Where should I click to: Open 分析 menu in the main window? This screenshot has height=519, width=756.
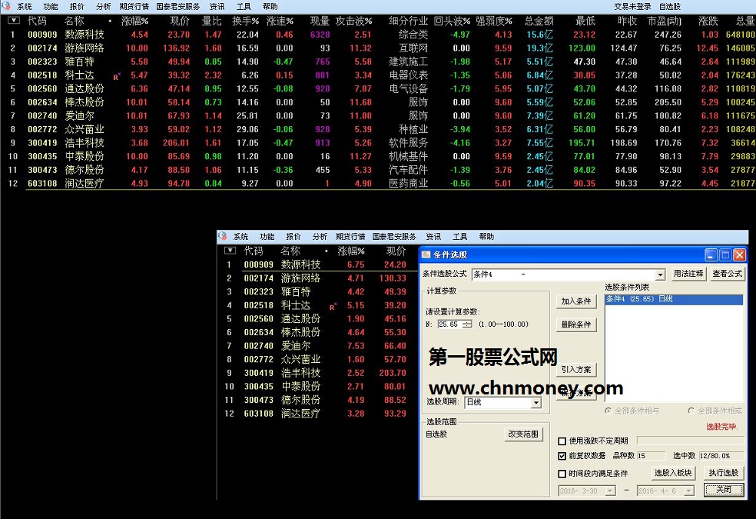point(103,6)
